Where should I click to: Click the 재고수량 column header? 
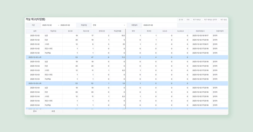(86, 31)
